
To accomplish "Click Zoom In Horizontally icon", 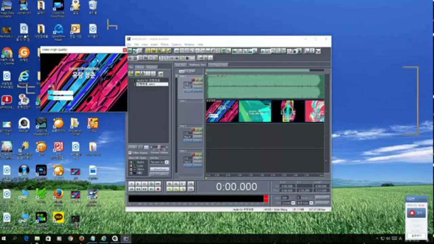I will [x=170, y=184].
